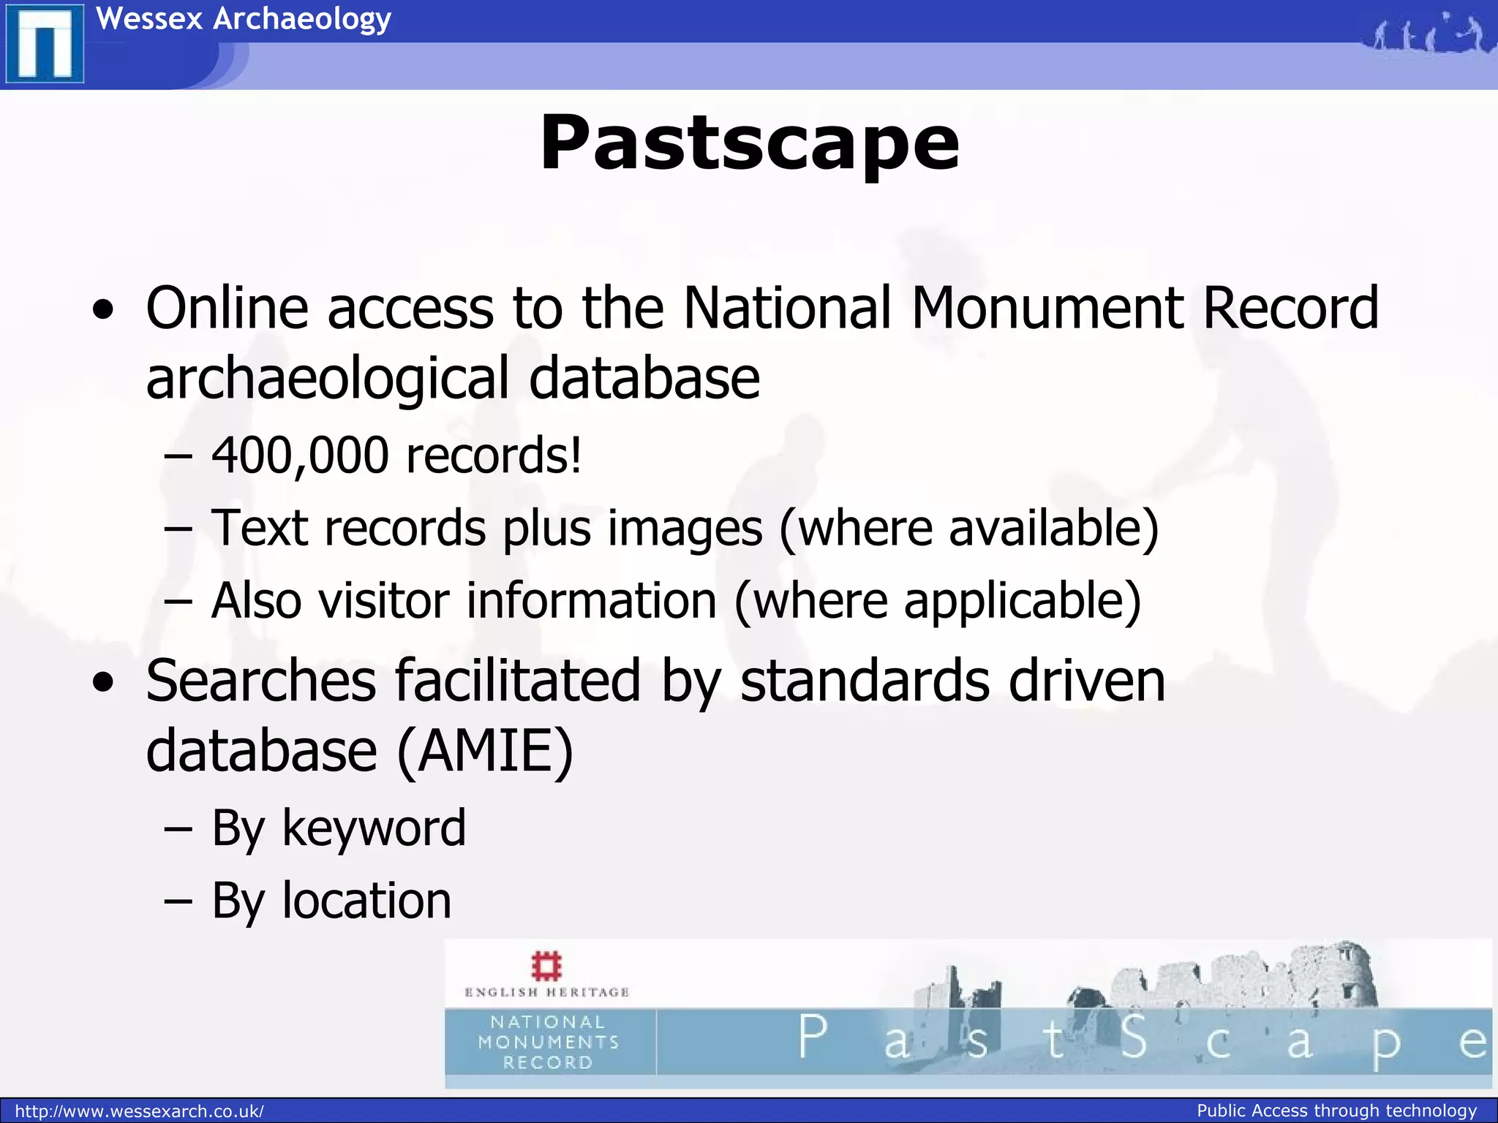This screenshot has width=1498, height=1123.
Task: Click the human evolution silhouette graphic
Action: point(1429,34)
